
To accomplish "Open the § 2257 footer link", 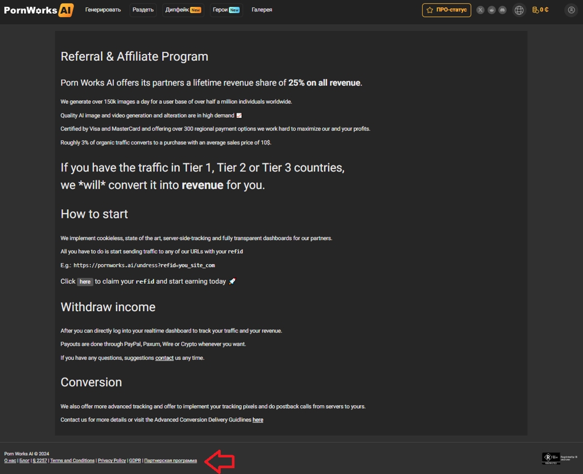I will pos(40,460).
